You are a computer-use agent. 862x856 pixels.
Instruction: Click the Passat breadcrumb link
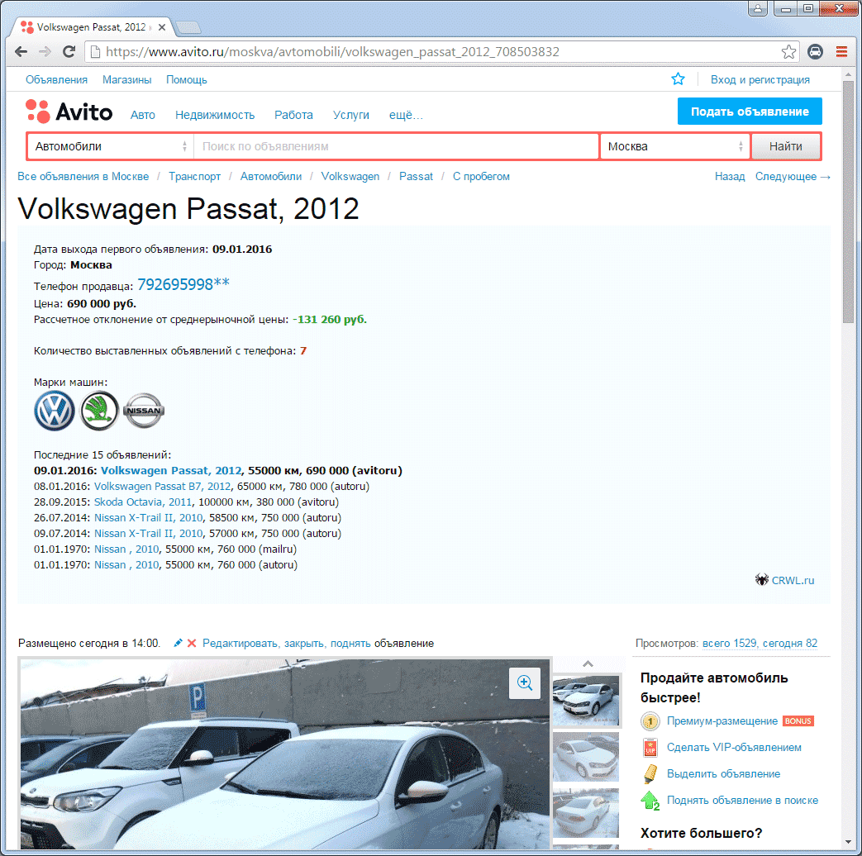point(416,177)
